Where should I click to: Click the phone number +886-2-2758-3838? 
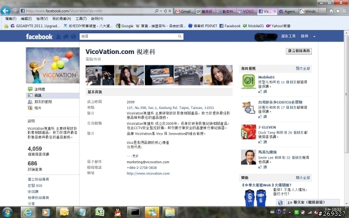142,168
